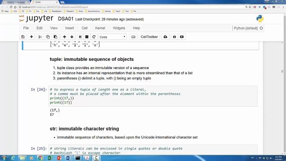Viewport: 286px width, 161px height.
Task: Open Excel from the taskbar
Action: click(50, 158)
